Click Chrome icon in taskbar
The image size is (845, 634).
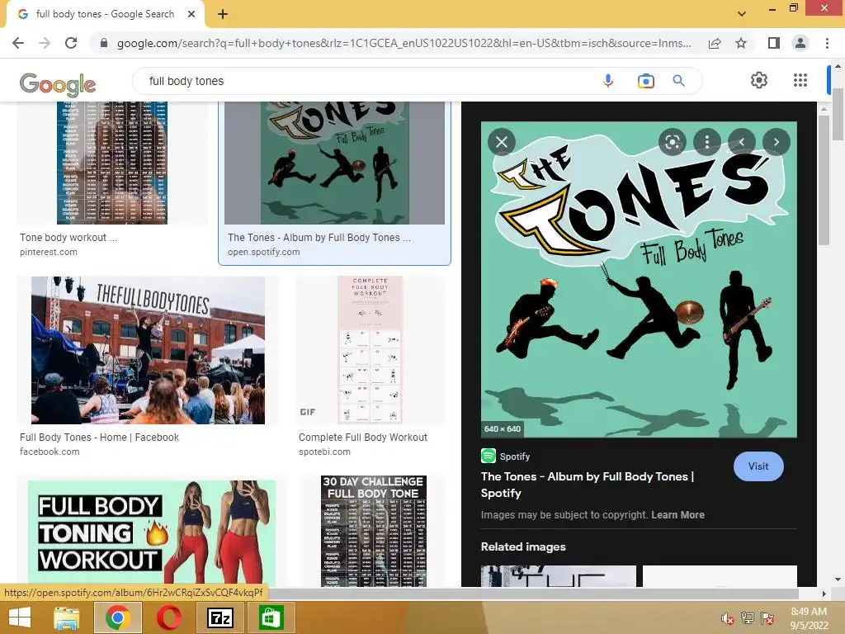click(x=118, y=617)
